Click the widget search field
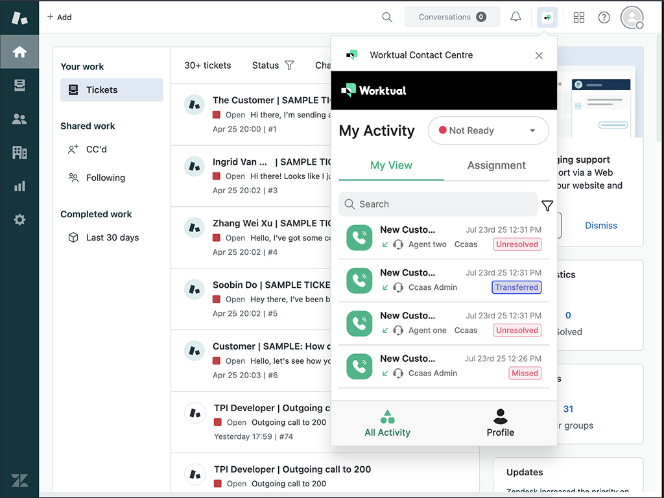 pos(438,204)
